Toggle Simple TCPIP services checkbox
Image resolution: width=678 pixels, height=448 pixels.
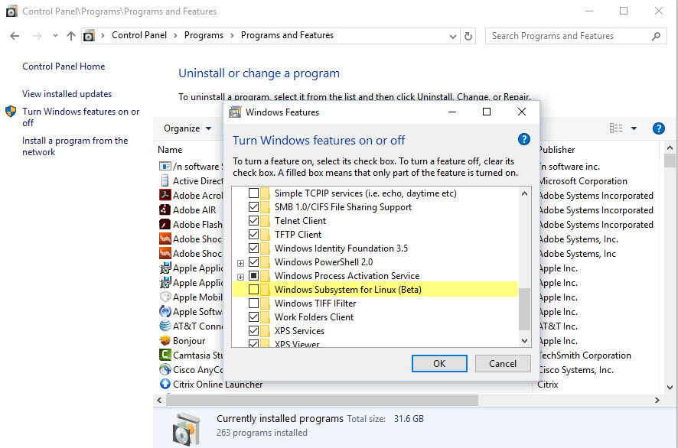[254, 193]
